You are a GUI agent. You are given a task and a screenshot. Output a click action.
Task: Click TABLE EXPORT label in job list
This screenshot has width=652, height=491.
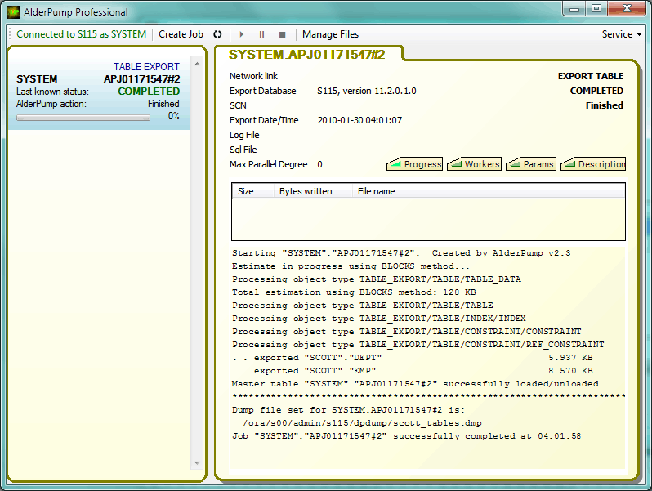(147, 67)
